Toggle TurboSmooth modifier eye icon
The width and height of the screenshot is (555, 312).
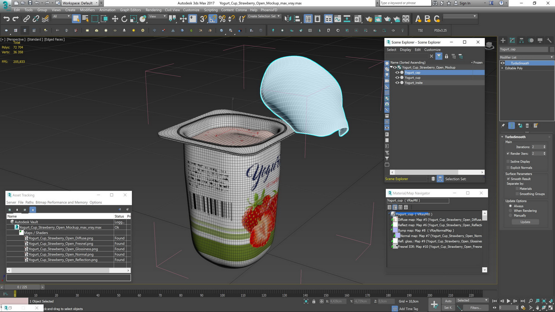point(503,63)
